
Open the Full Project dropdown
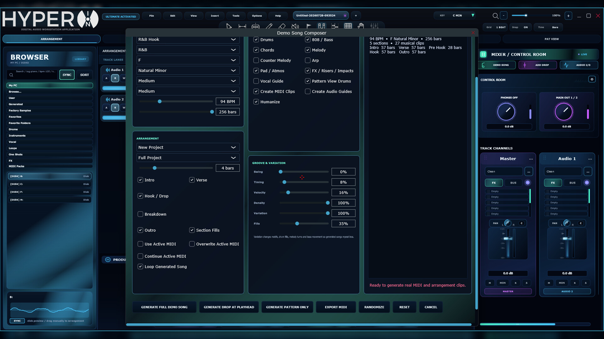[x=188, y=158]
